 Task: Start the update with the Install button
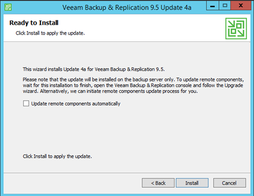[x=192, y=183]
